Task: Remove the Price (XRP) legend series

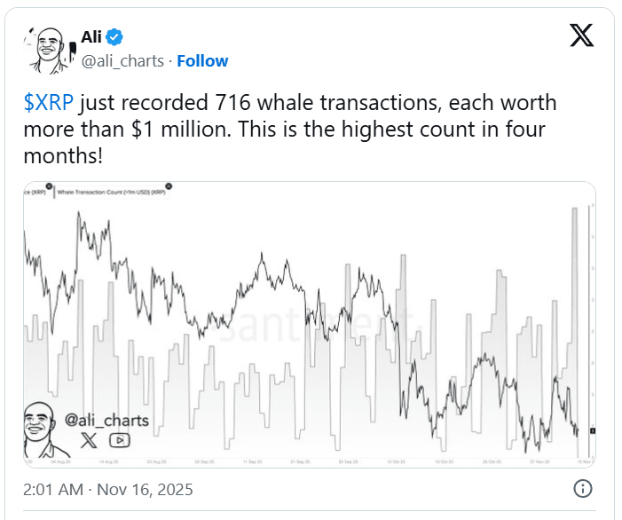Action: coord(51,185)
